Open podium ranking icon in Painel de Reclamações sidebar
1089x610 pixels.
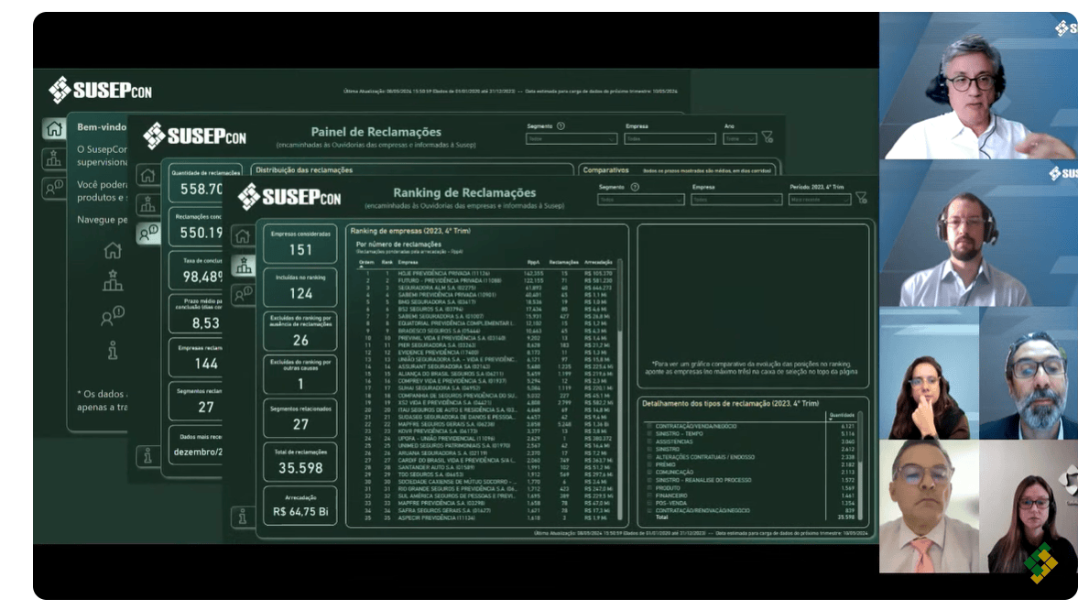click(148, 204)
